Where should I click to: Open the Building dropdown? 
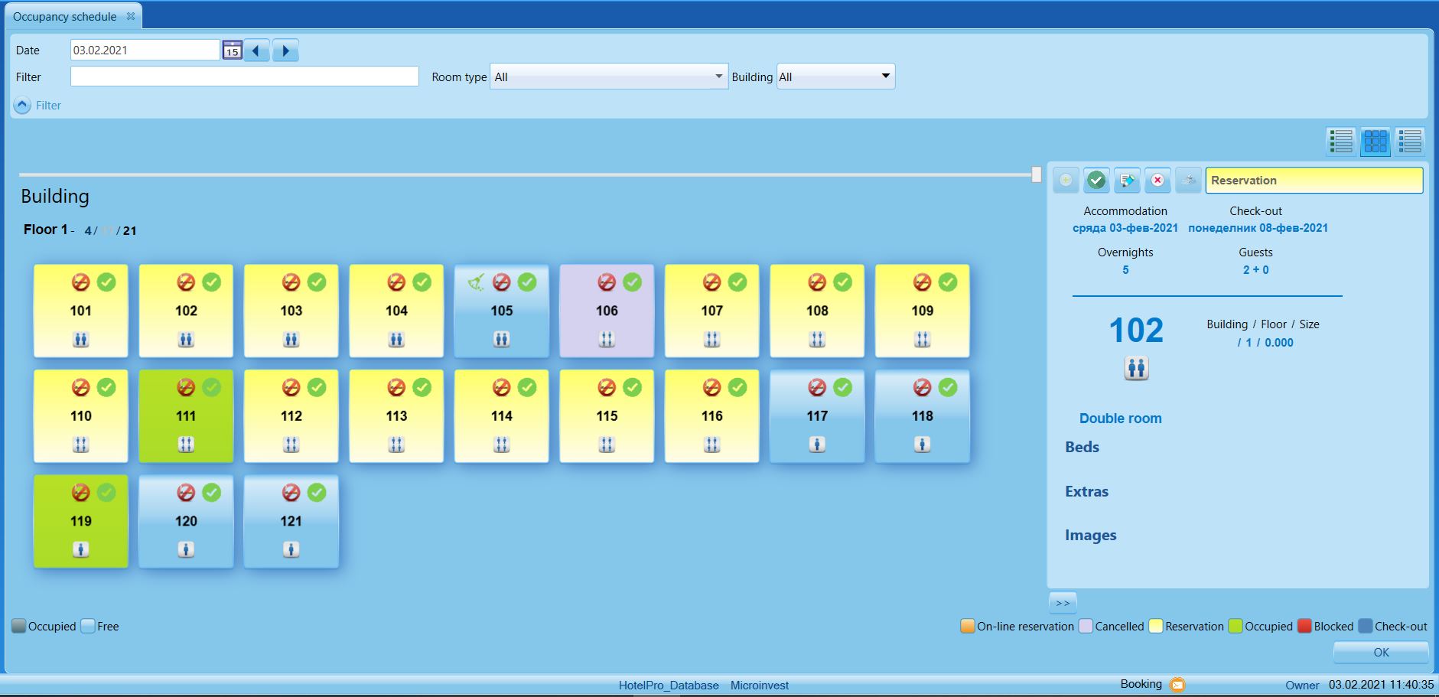pos(835,77)
